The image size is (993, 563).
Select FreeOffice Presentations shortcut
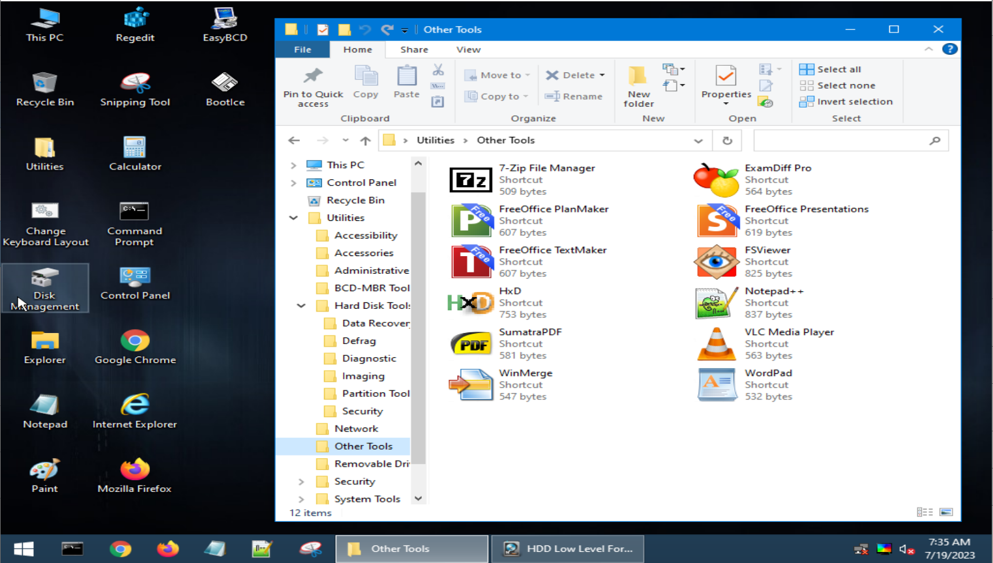(781, 220)
